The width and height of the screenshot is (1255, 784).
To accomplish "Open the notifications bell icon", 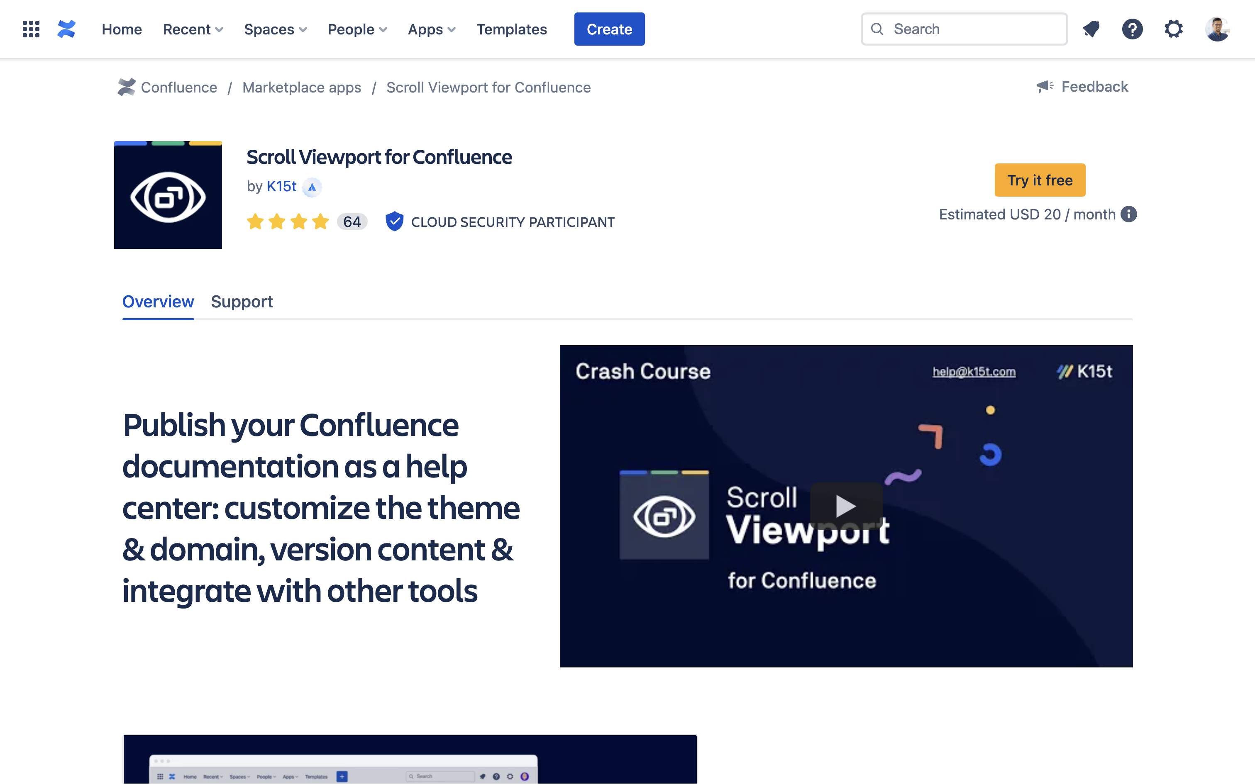I will [x=1091, y=29].
